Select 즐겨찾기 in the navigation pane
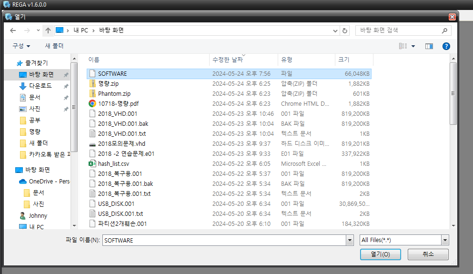 pos(36,63)
